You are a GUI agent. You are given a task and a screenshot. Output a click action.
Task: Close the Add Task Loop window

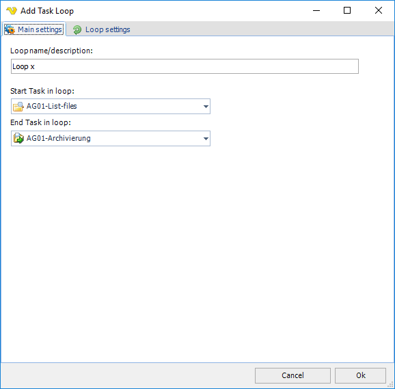(x=379, y=10)
